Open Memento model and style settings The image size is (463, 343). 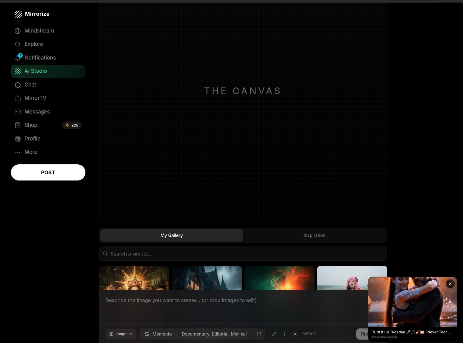tap(202, 334)
